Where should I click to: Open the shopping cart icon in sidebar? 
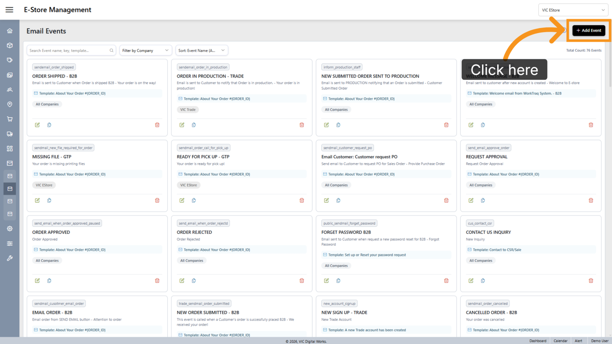click(x=10, y=119)
